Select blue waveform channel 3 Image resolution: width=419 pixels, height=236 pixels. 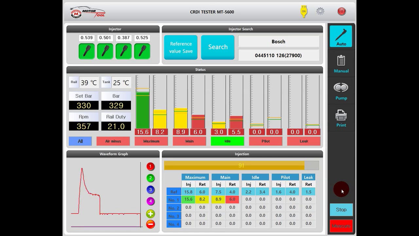point(150,190)
